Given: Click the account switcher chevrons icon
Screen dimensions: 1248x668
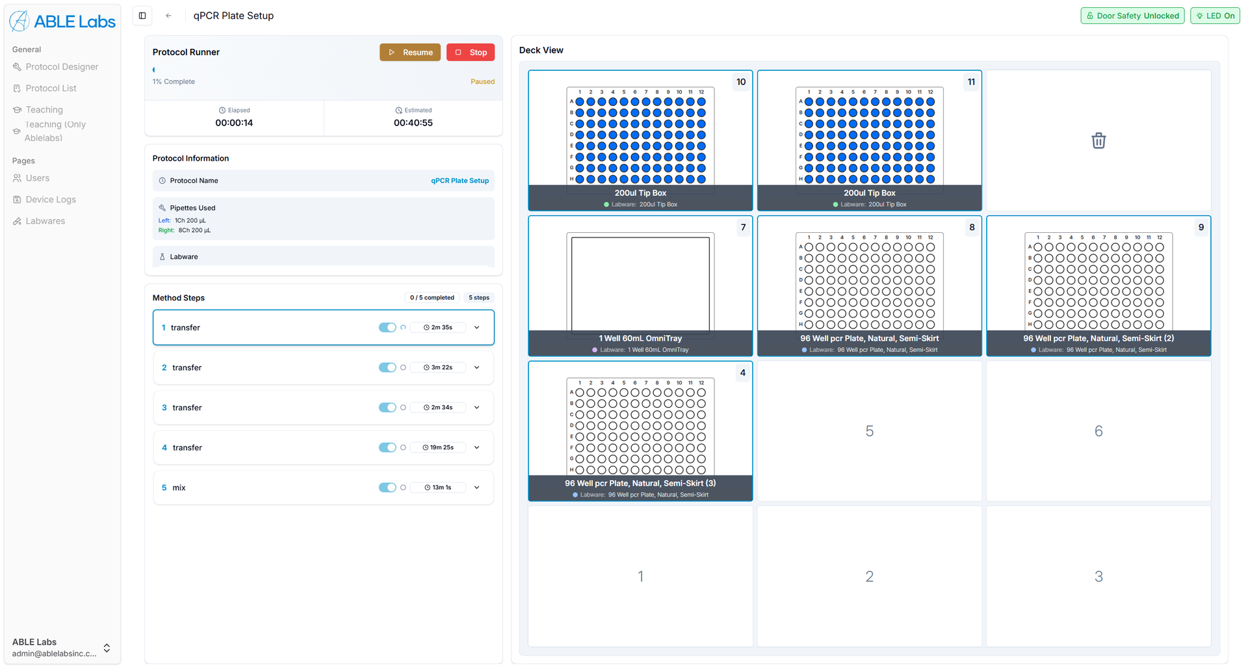Looking at the screenshot, I should tap(107, 648).
